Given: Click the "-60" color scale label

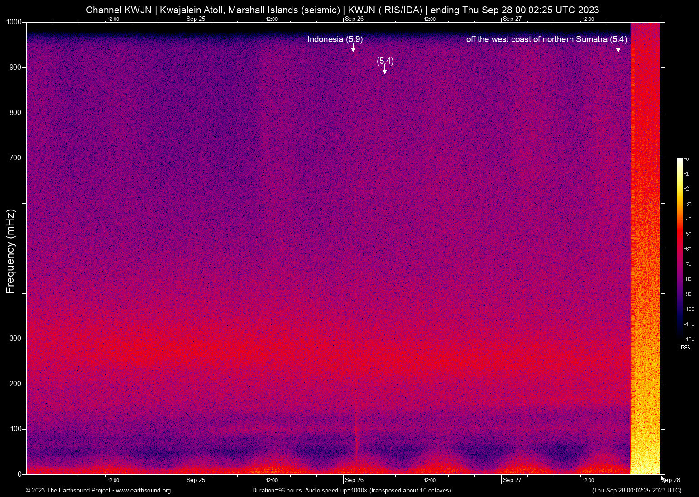Looking at the screenshot, I should 687,249.
